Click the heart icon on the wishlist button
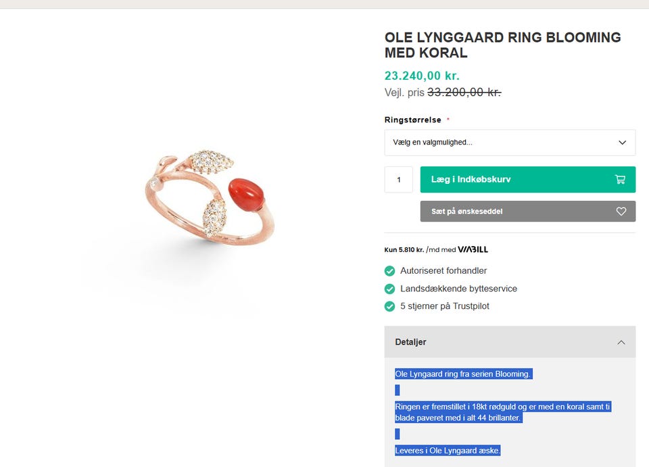649x467 pixels. (x=621, y=211)
